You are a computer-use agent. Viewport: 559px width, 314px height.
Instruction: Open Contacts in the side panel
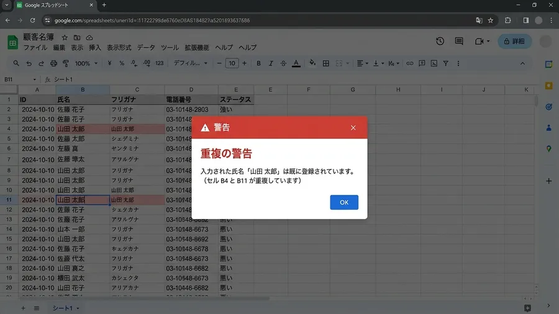[548, 127]
